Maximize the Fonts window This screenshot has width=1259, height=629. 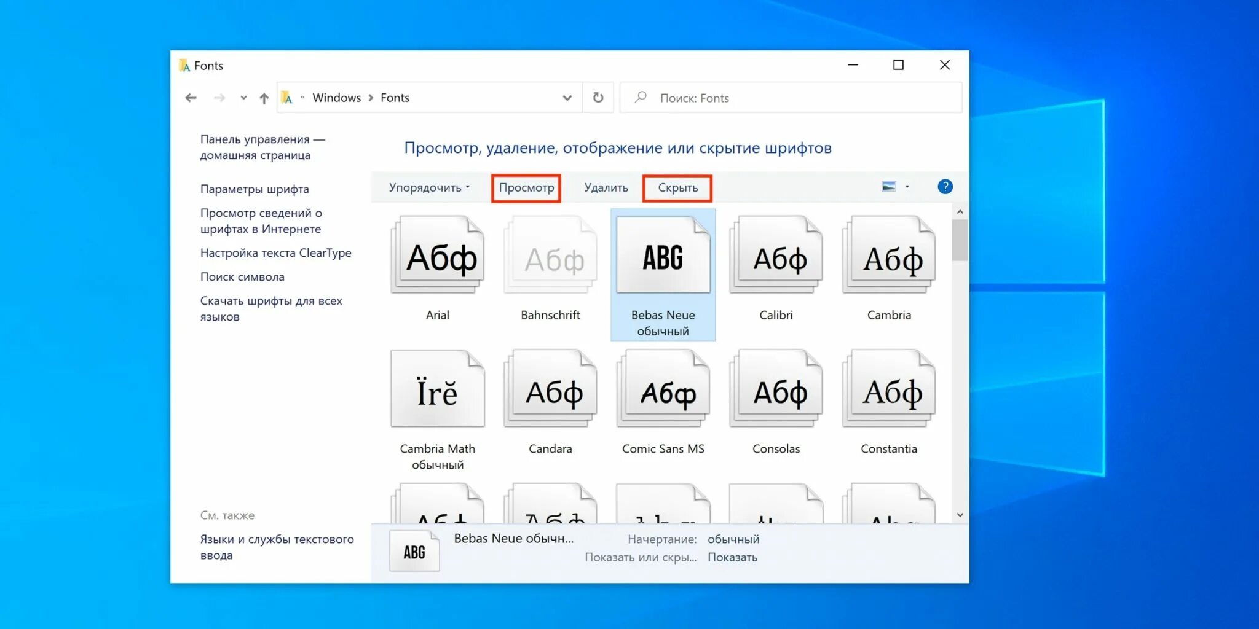pyautogui.click(x=898, y=65)
